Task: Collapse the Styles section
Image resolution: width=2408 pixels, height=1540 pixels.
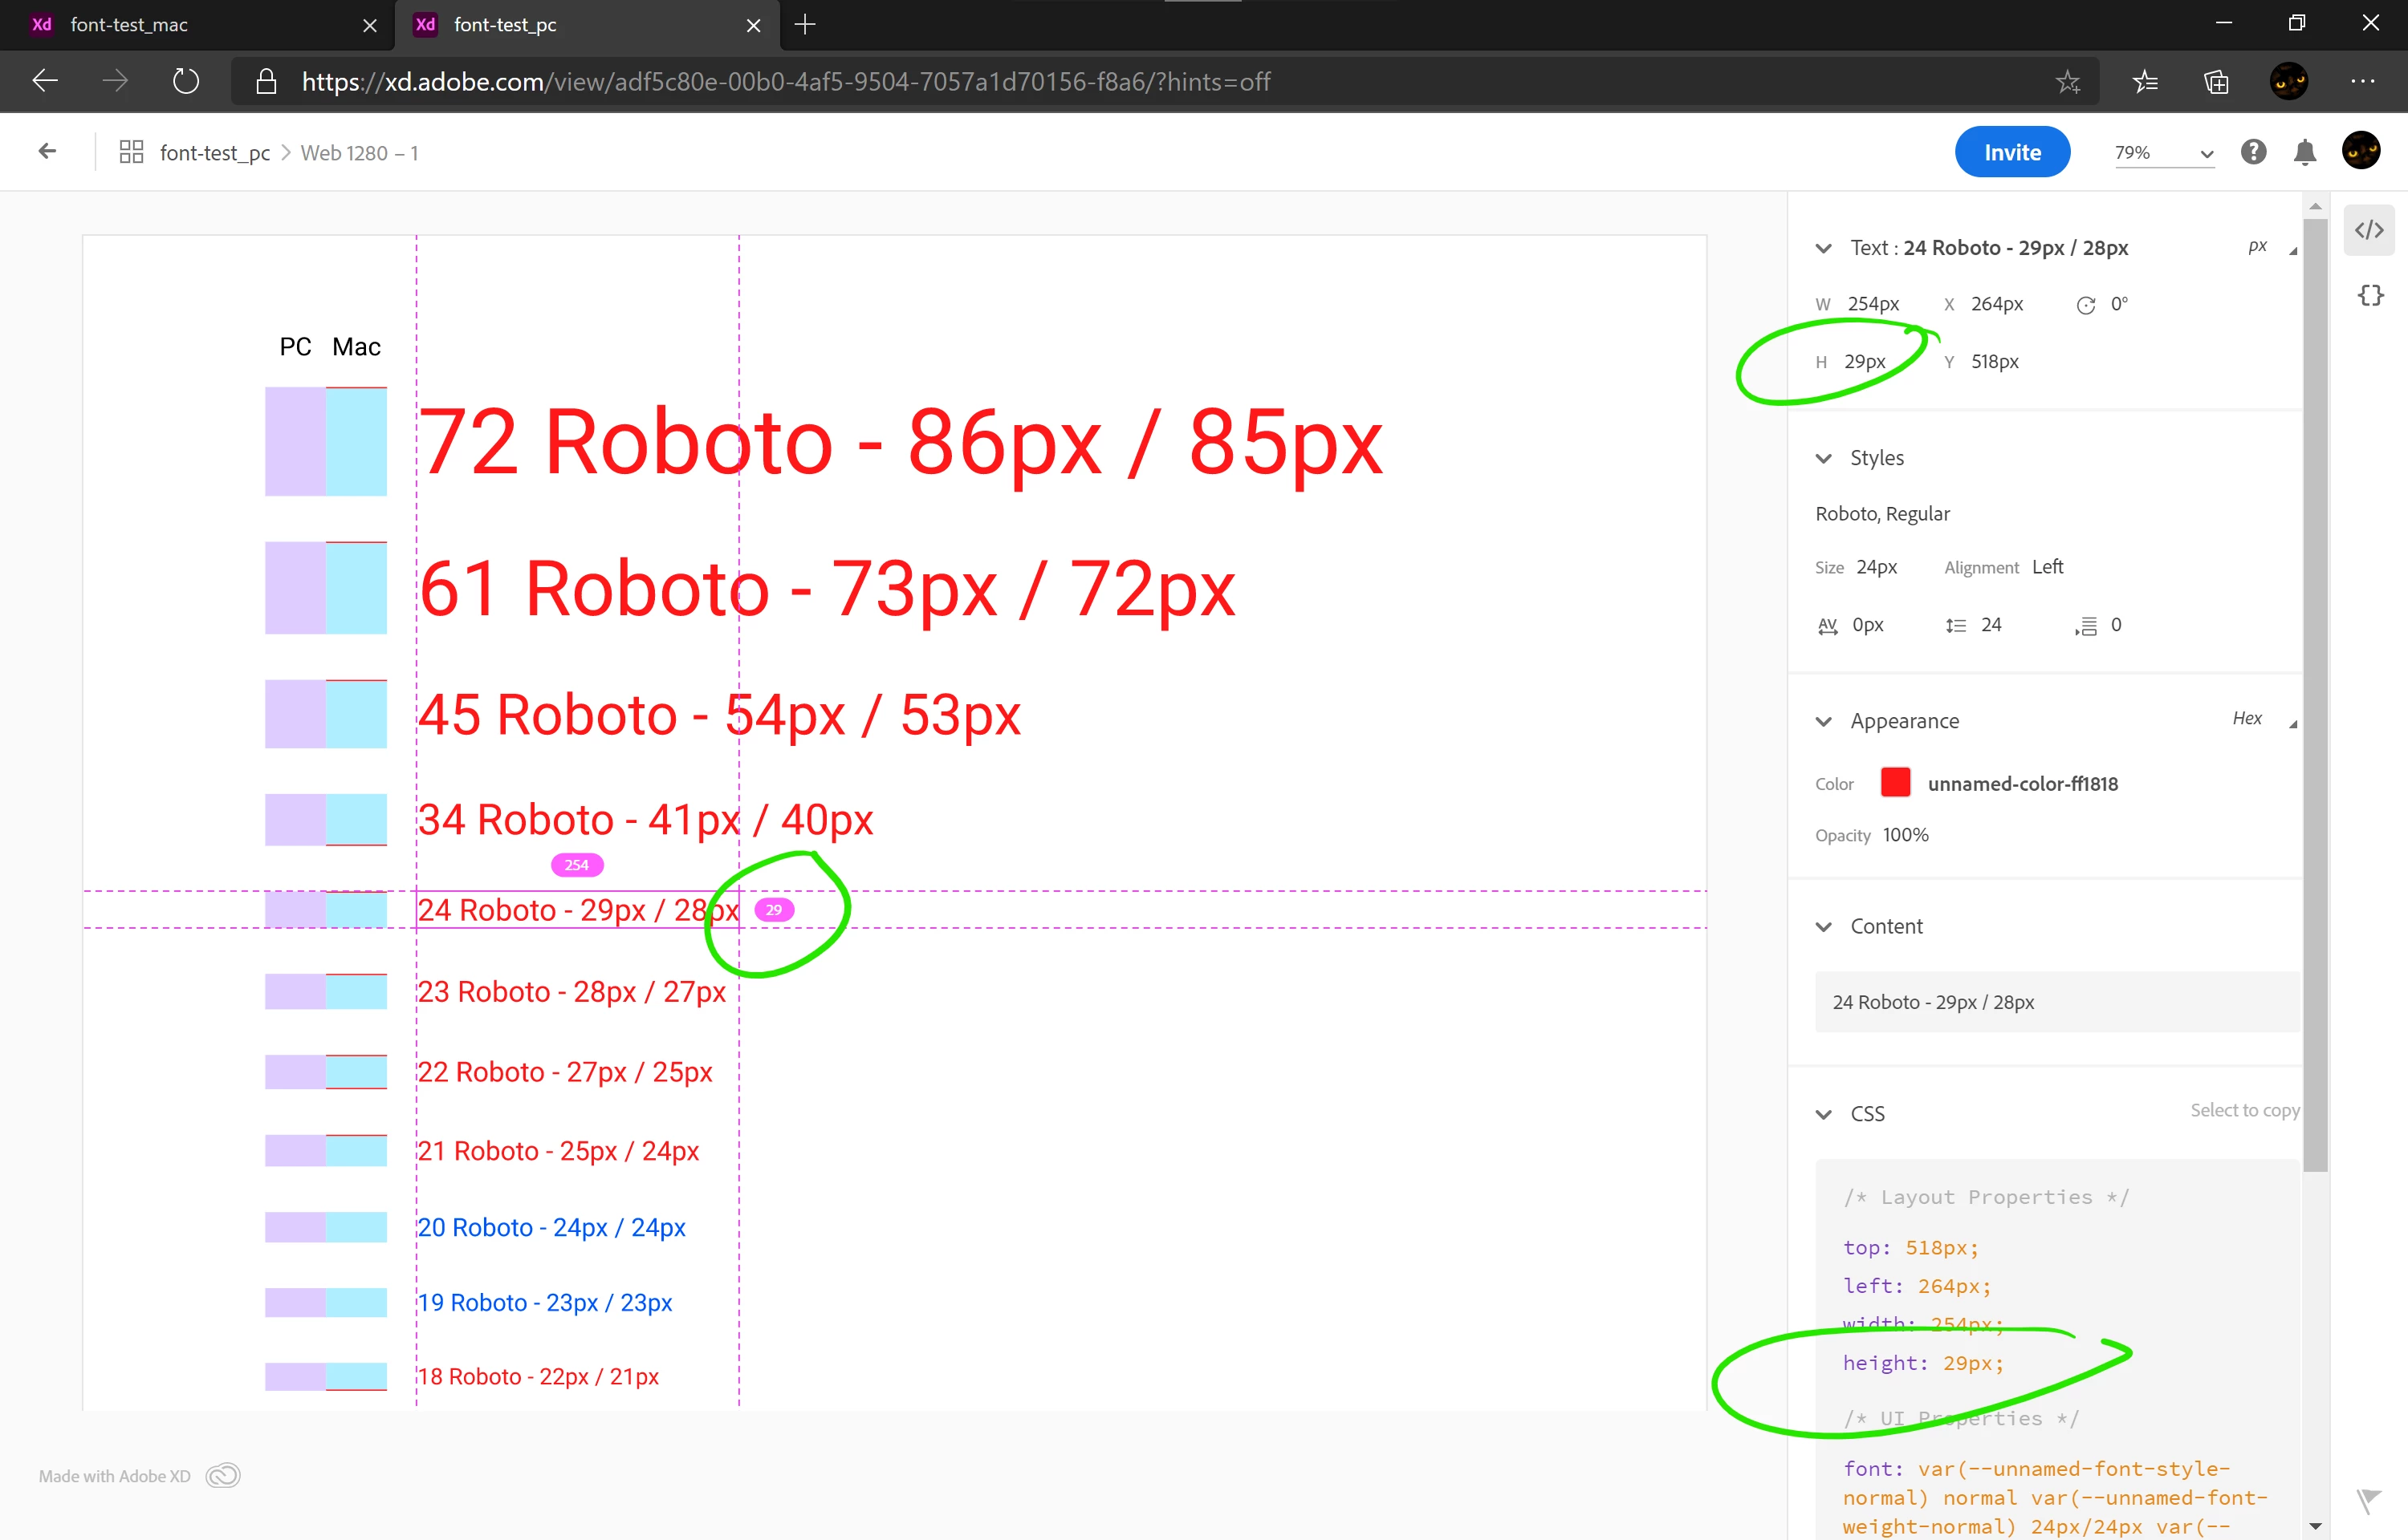Action: (1824, 458)
